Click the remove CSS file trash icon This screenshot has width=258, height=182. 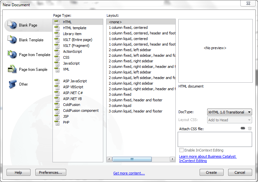point(249,128)
